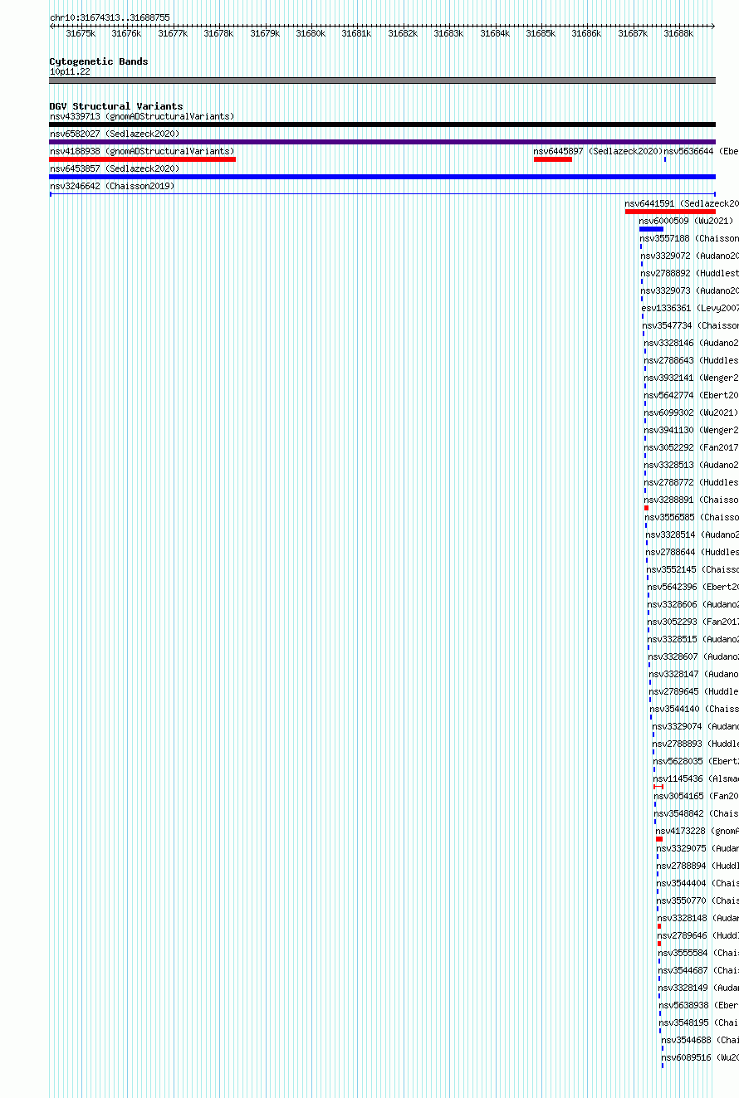Click the nsv3932141 Wenger variant

[691, 378]
